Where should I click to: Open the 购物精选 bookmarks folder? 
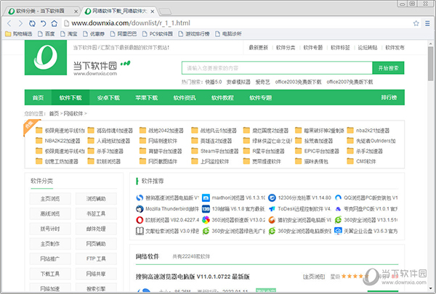coord(19,34)
